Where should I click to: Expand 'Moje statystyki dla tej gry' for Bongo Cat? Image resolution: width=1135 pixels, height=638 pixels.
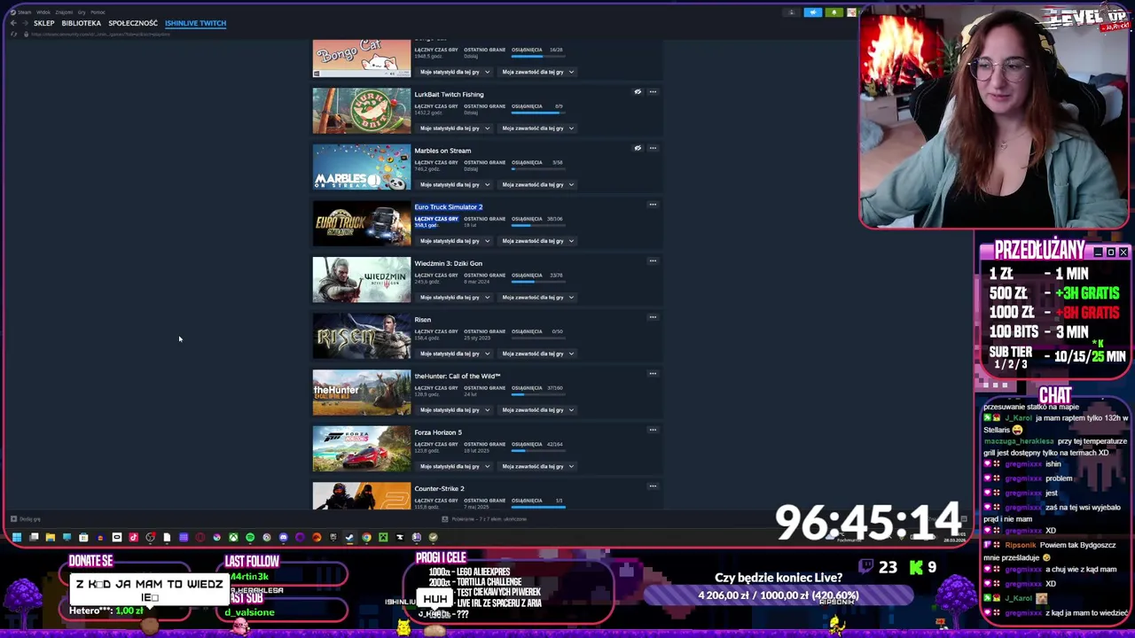click(x=454, y=72)
